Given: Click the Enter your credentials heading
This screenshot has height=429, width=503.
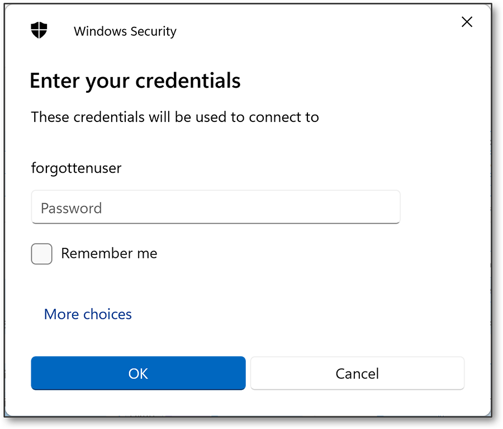Looking at the screenshot, I should 135,81.
